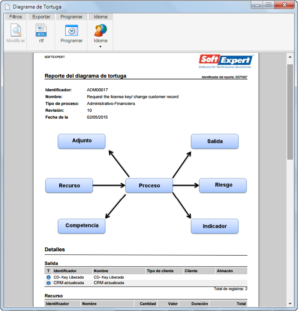Click info icon beside CRM actualizada
This screenshot has width=298, height=311.
click(48, 283)
